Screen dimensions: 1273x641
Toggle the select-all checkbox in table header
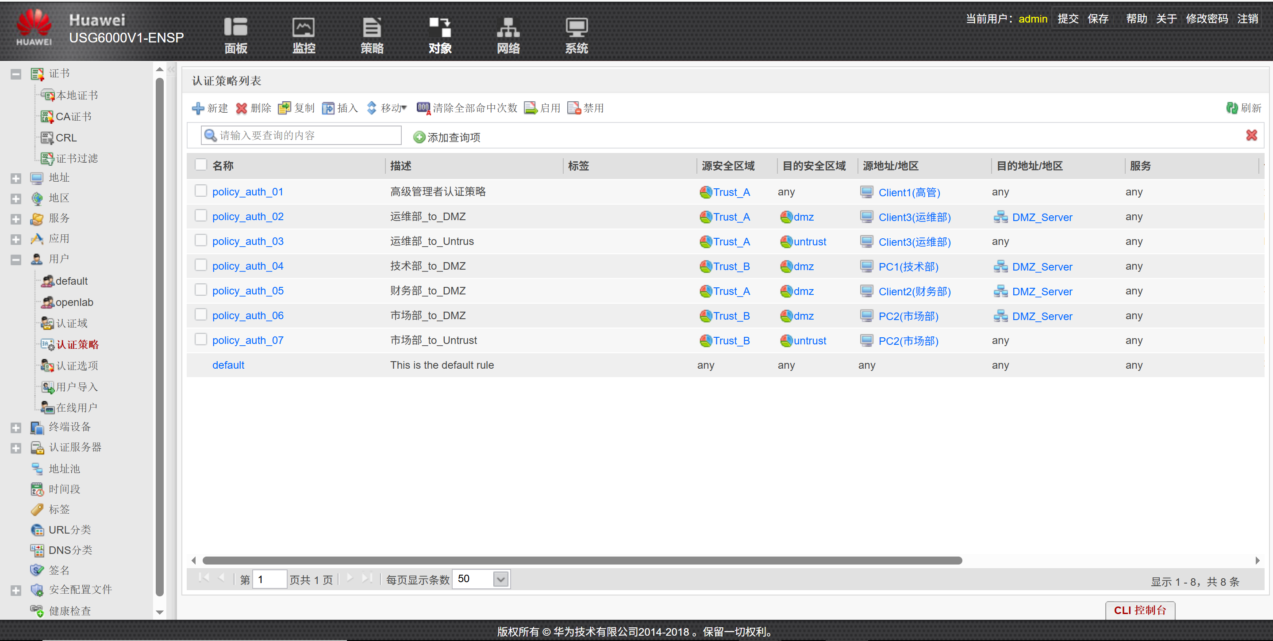click(x=200, y=165)
